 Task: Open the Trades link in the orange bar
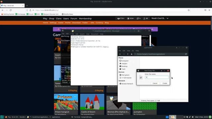(x=85, y=23)
